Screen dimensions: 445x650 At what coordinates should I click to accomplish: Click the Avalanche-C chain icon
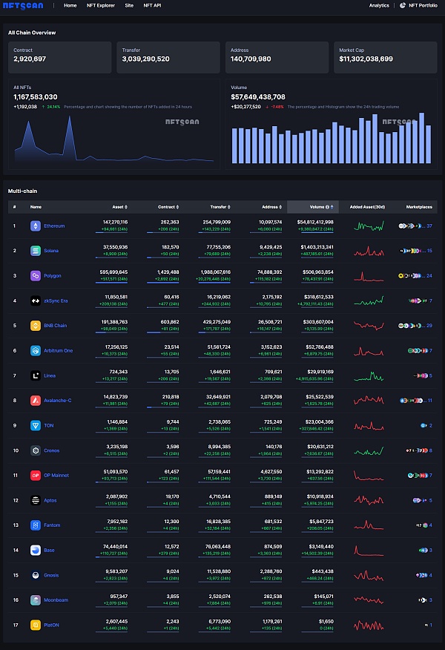pyautogui.click(x=35, y=400)
